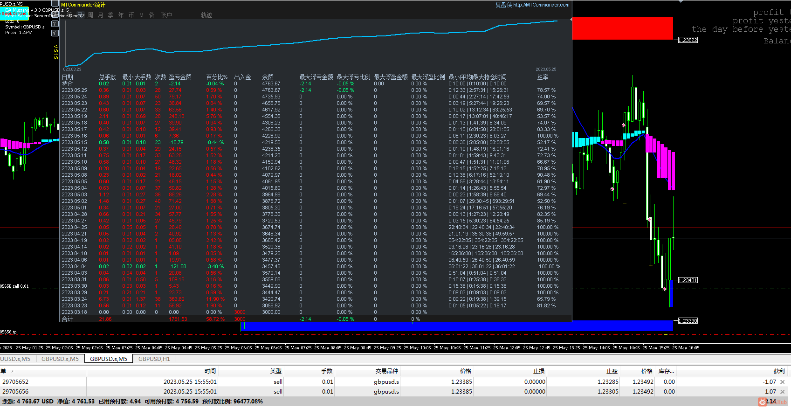Click the red supply zone rectangle
The height and width of the screenshot is (409, 791).
pos(622,28)
